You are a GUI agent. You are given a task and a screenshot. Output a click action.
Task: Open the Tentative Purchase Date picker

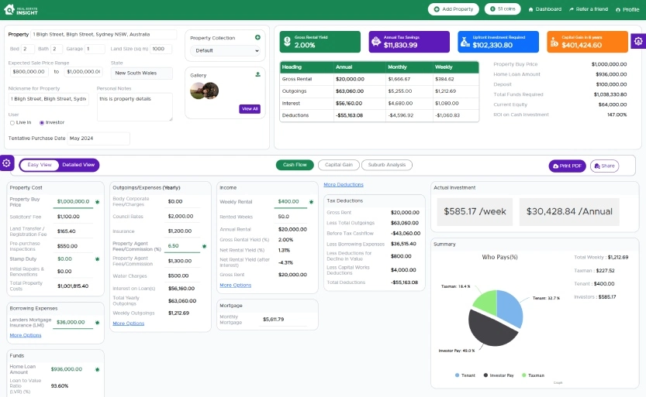click(98, 139)
